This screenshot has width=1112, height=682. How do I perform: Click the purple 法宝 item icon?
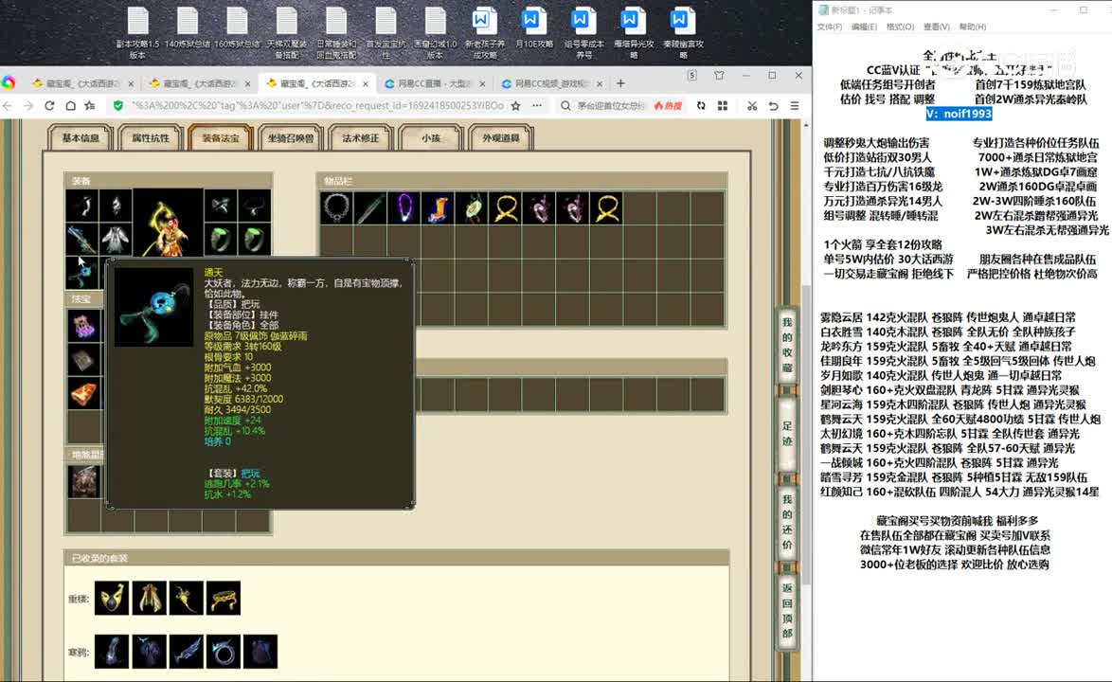coord(83,326)
